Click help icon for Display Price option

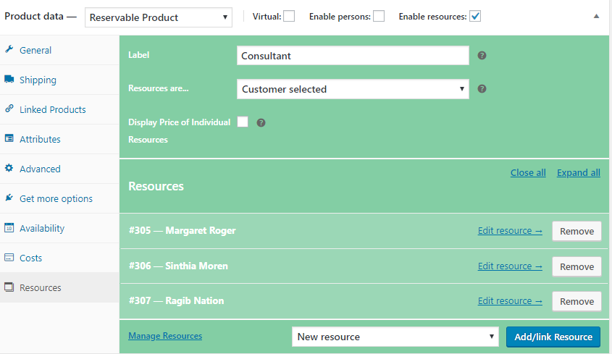261,122
